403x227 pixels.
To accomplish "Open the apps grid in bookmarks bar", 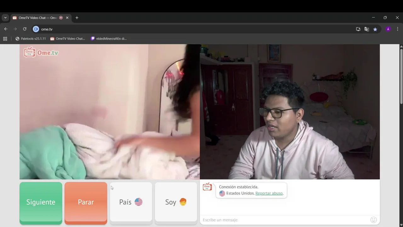I will [x=5, y=38].
